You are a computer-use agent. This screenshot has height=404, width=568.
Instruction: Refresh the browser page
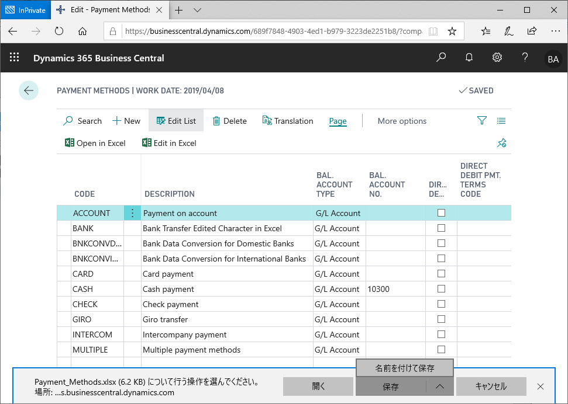pyautogui.click(x=59, y=31)
